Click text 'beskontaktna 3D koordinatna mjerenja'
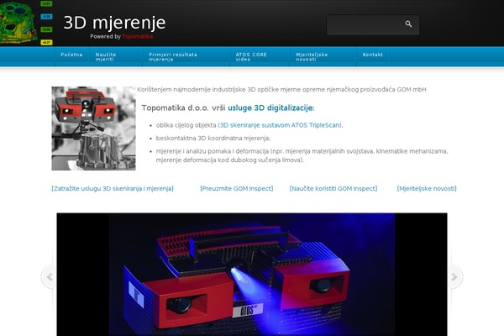 click(x=213, y=139)
